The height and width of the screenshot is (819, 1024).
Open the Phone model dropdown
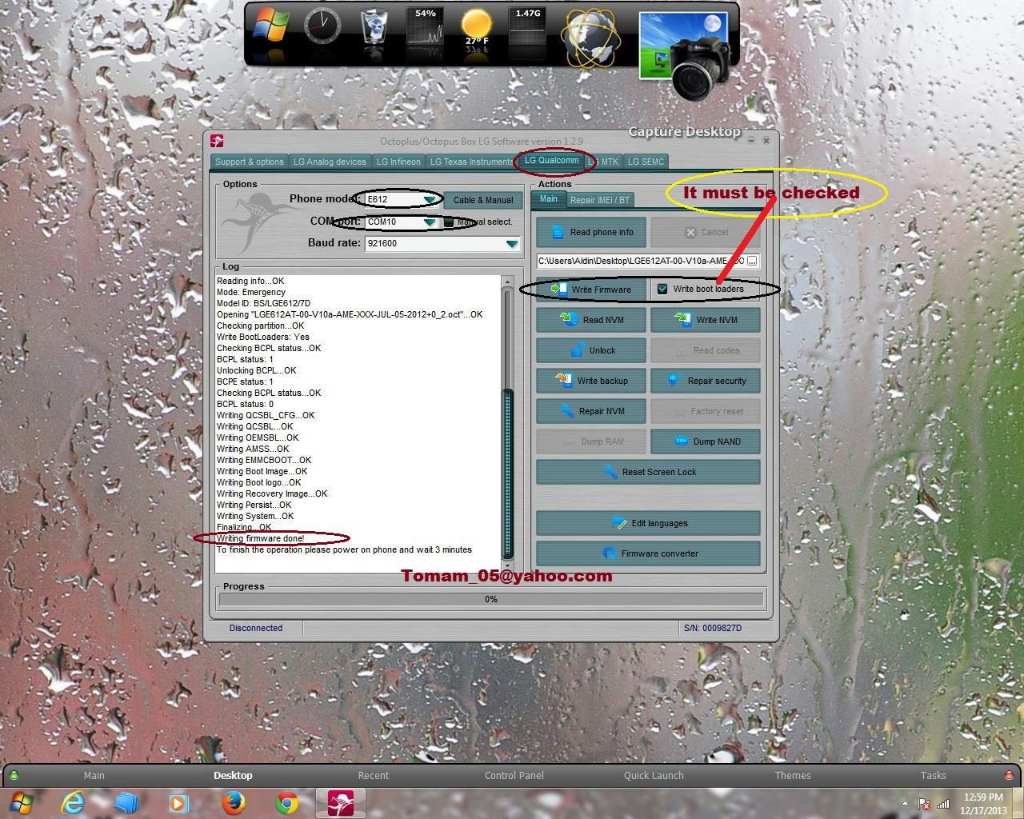430,199
